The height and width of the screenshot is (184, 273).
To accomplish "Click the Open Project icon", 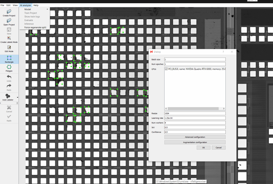I will click(x=9, y=21).
